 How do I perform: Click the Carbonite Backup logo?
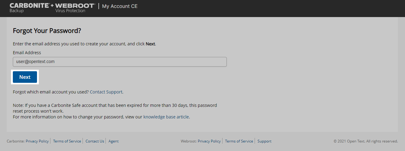coord(29,8)
